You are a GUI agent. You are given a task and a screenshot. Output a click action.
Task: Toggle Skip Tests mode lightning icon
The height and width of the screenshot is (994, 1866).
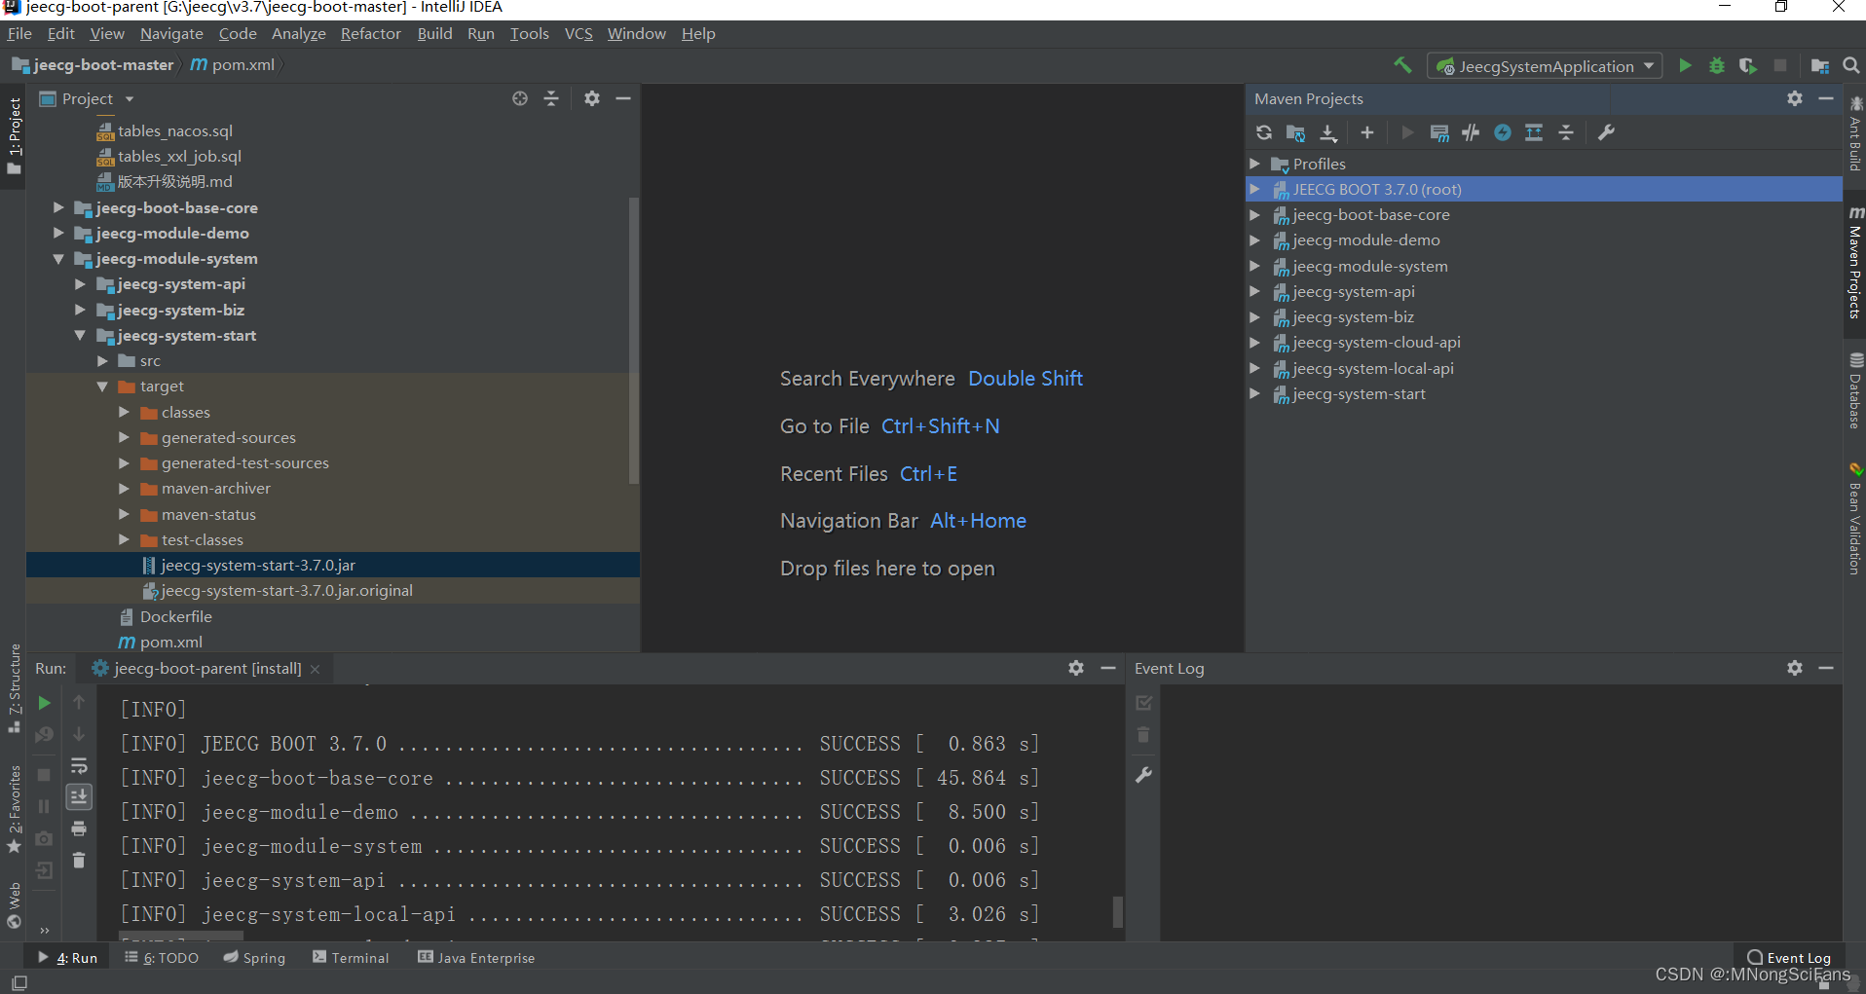click(1503, 132)
